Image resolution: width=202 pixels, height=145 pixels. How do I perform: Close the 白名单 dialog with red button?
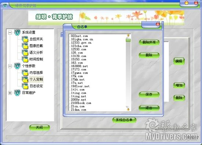[158, 24]
